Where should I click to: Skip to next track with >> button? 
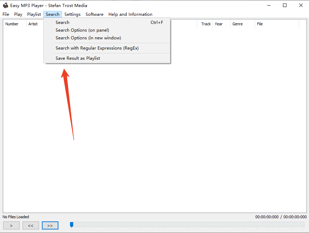pos(50,226)
